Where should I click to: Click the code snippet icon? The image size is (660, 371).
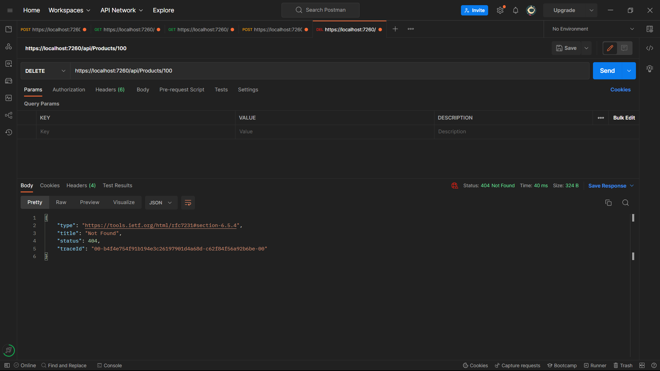coord(649,48)
